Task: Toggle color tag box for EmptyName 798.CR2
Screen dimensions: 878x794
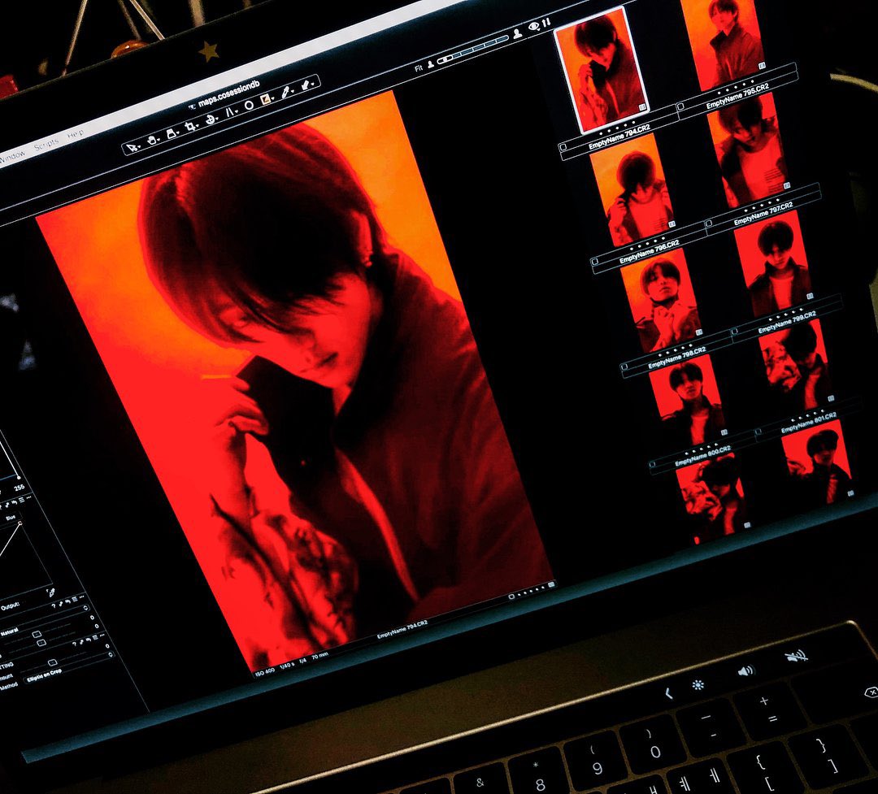Action: pyautogui.click(x=624, y=367)
